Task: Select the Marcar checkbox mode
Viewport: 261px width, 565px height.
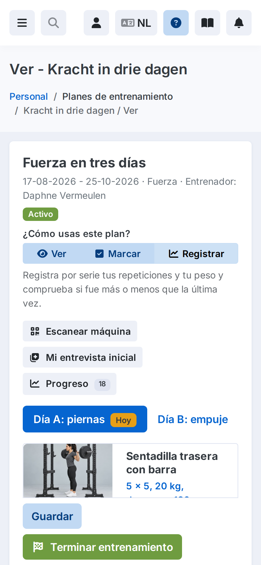Action: point(118,254)
